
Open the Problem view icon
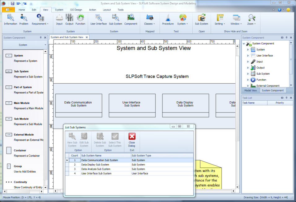pos(24,20)
